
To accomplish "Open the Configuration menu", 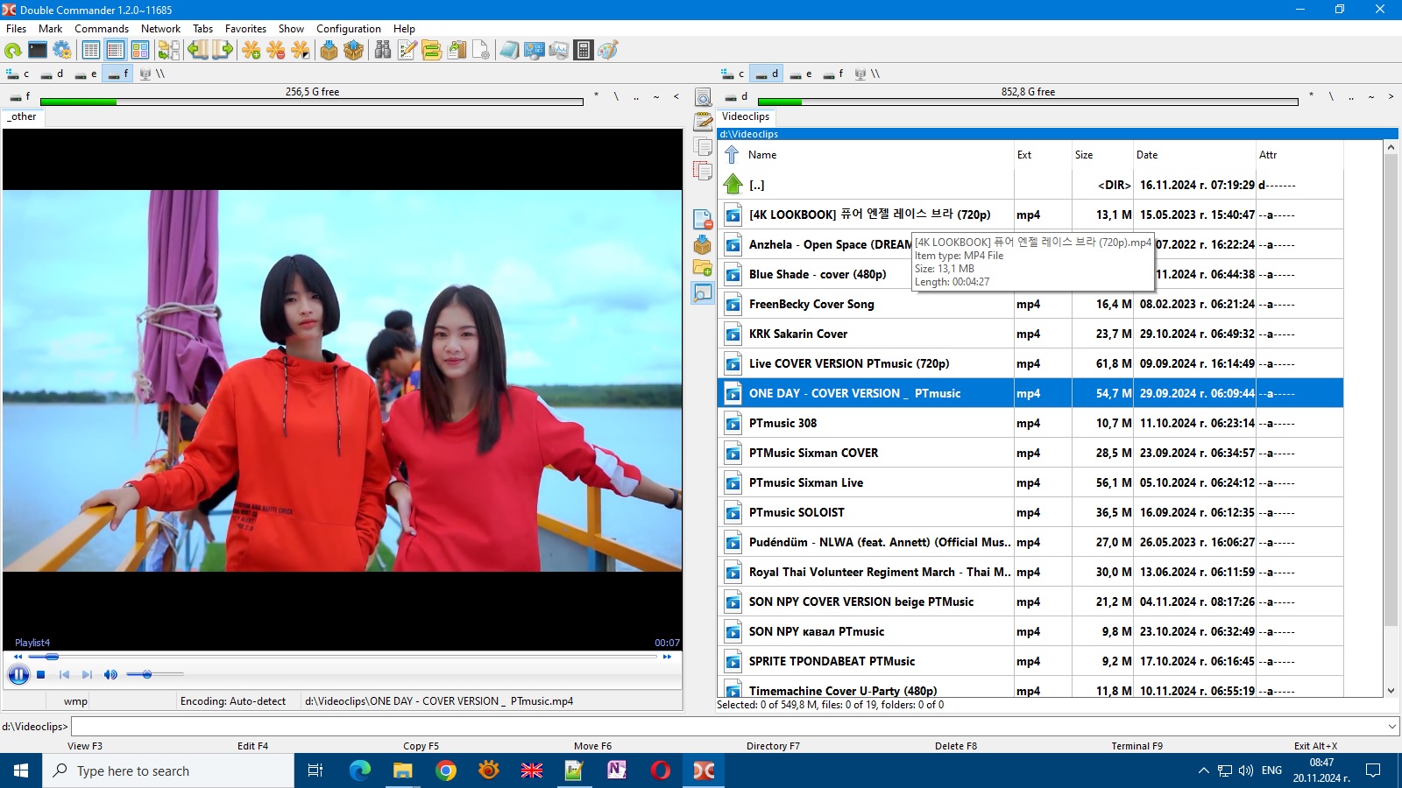I will (348, 29).
